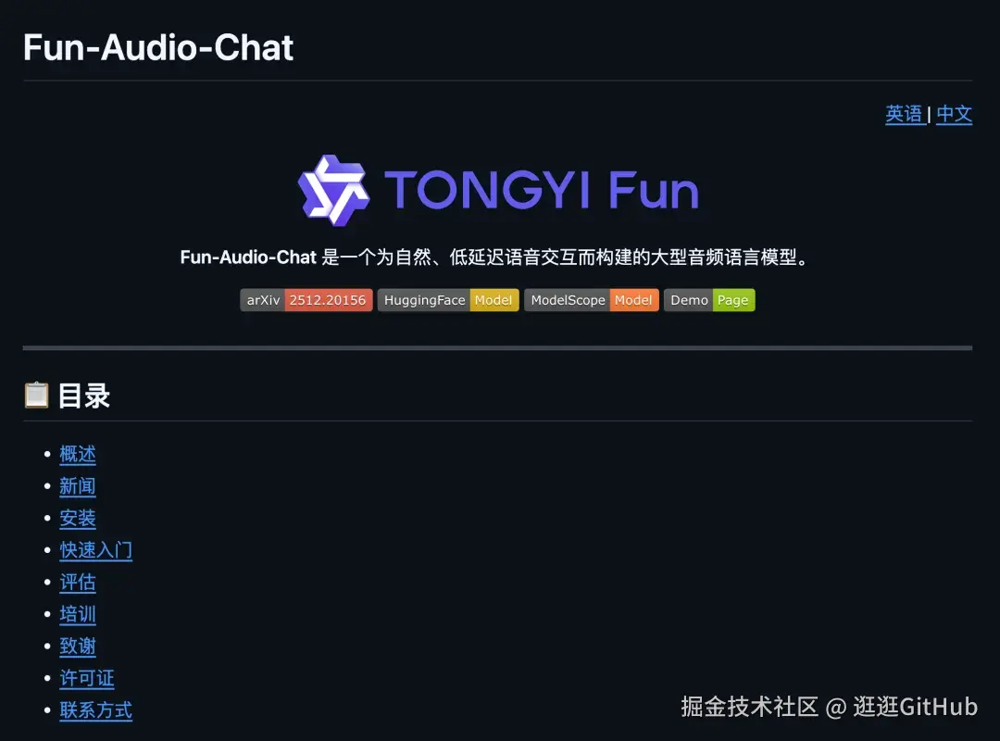The width and height of the screenshot is (1000, 741).
Task: Open the 培训 section link
Action: click(78, 613)
